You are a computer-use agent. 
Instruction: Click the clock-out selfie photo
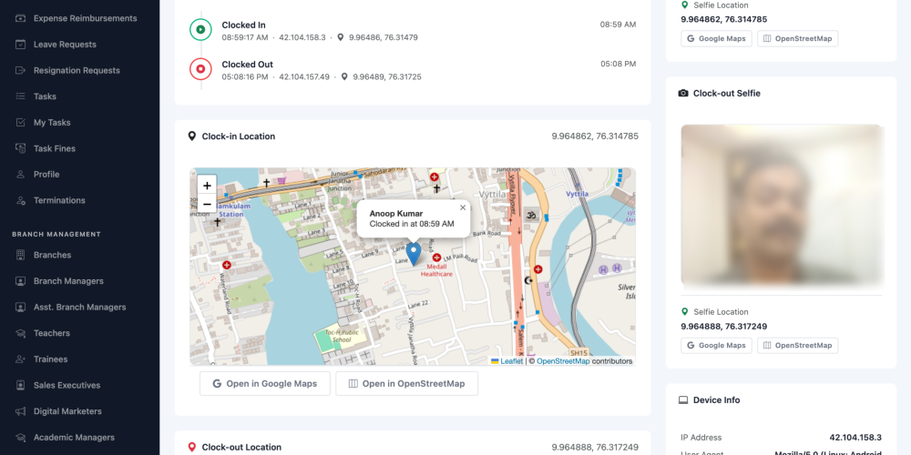[782, 206]
